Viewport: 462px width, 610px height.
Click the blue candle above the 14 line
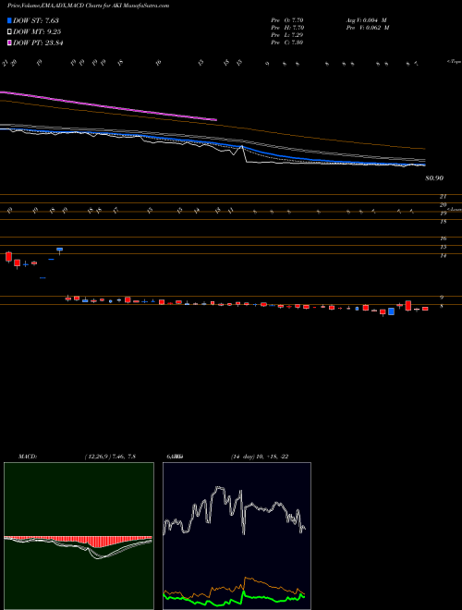click(x=59, y=250)
